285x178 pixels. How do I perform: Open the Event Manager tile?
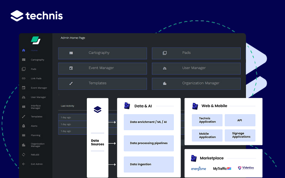(x=103, y=69)
